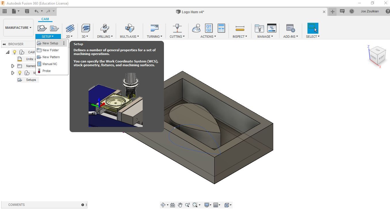The height and width of the screenshot is (209, 390).
Task: Add a new design tab with plus
Action: [332, 12]
